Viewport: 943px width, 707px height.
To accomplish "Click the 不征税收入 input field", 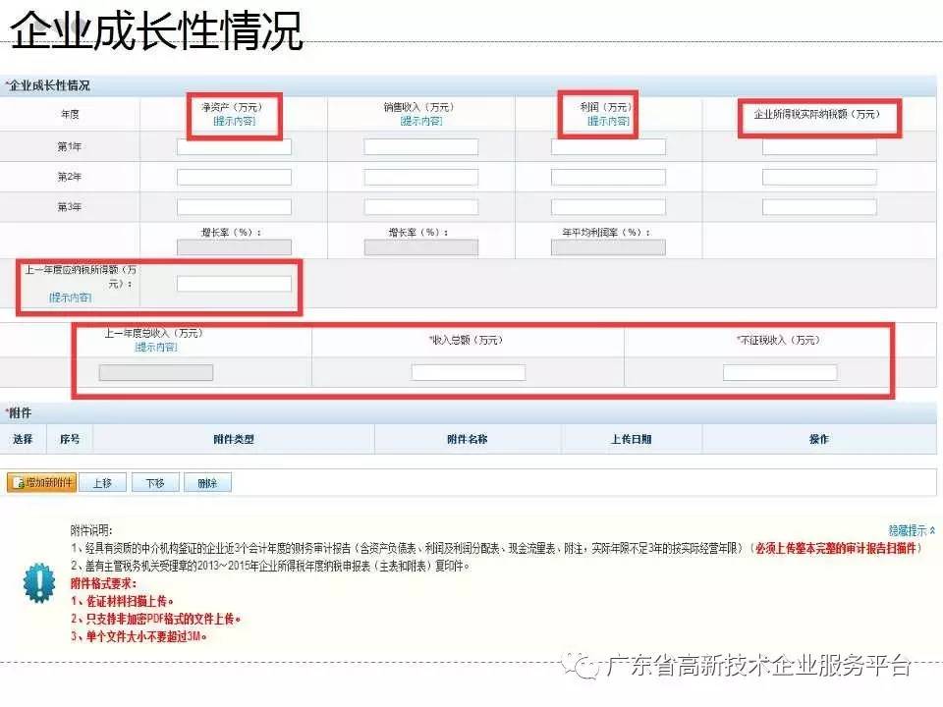I will pyautogui.click(x=779, y=373).
